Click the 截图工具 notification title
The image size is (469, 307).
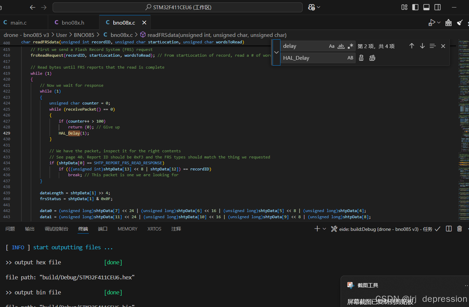(368, 285)
